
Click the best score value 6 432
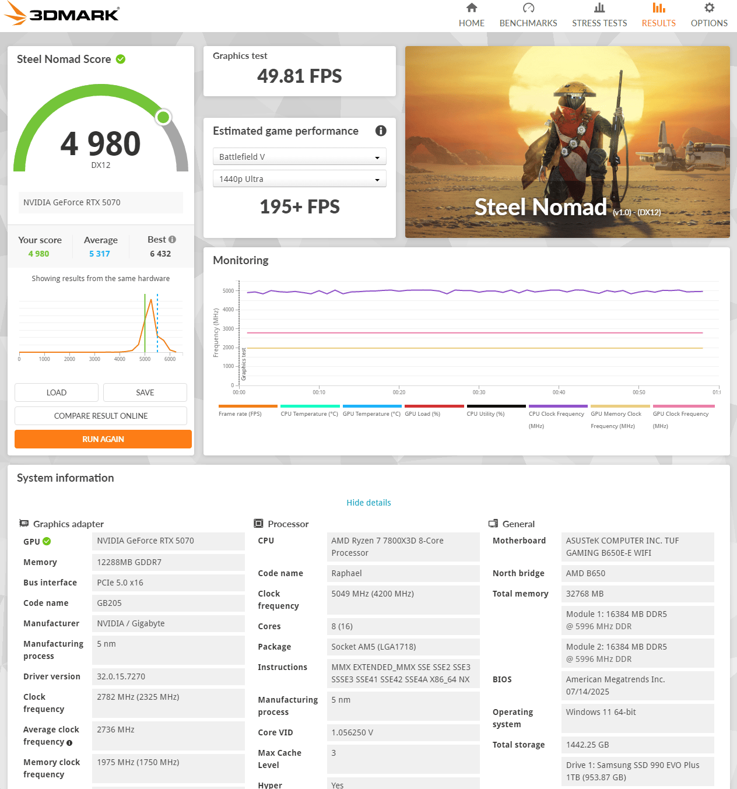pyautogui.click(x=160, y=254)
